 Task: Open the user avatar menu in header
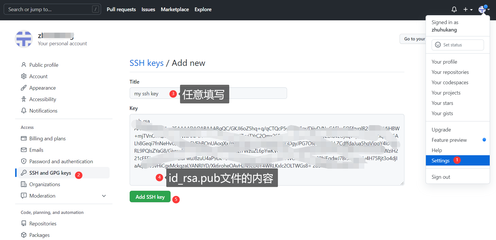[484, 9]
